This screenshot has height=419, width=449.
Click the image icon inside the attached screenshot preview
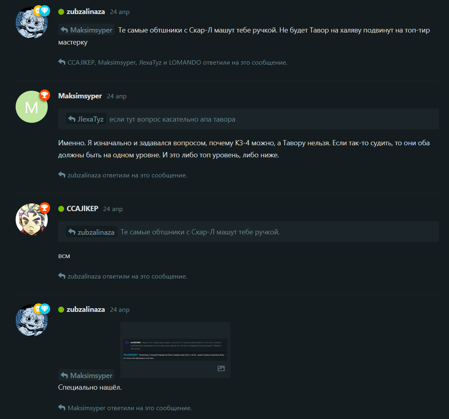pos(221,368)
